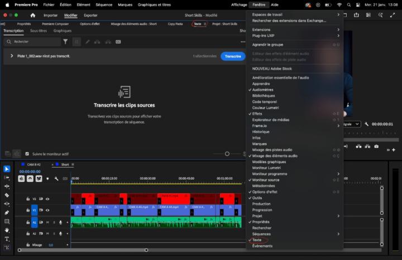Hide track V2 with eye icon
The width and height of the screenshot is (402, 260).
(x=47, y=199)
